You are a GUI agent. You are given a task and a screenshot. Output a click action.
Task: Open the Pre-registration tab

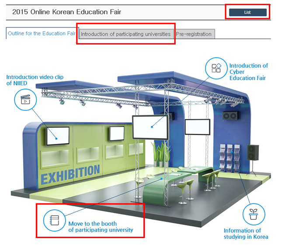194,34
